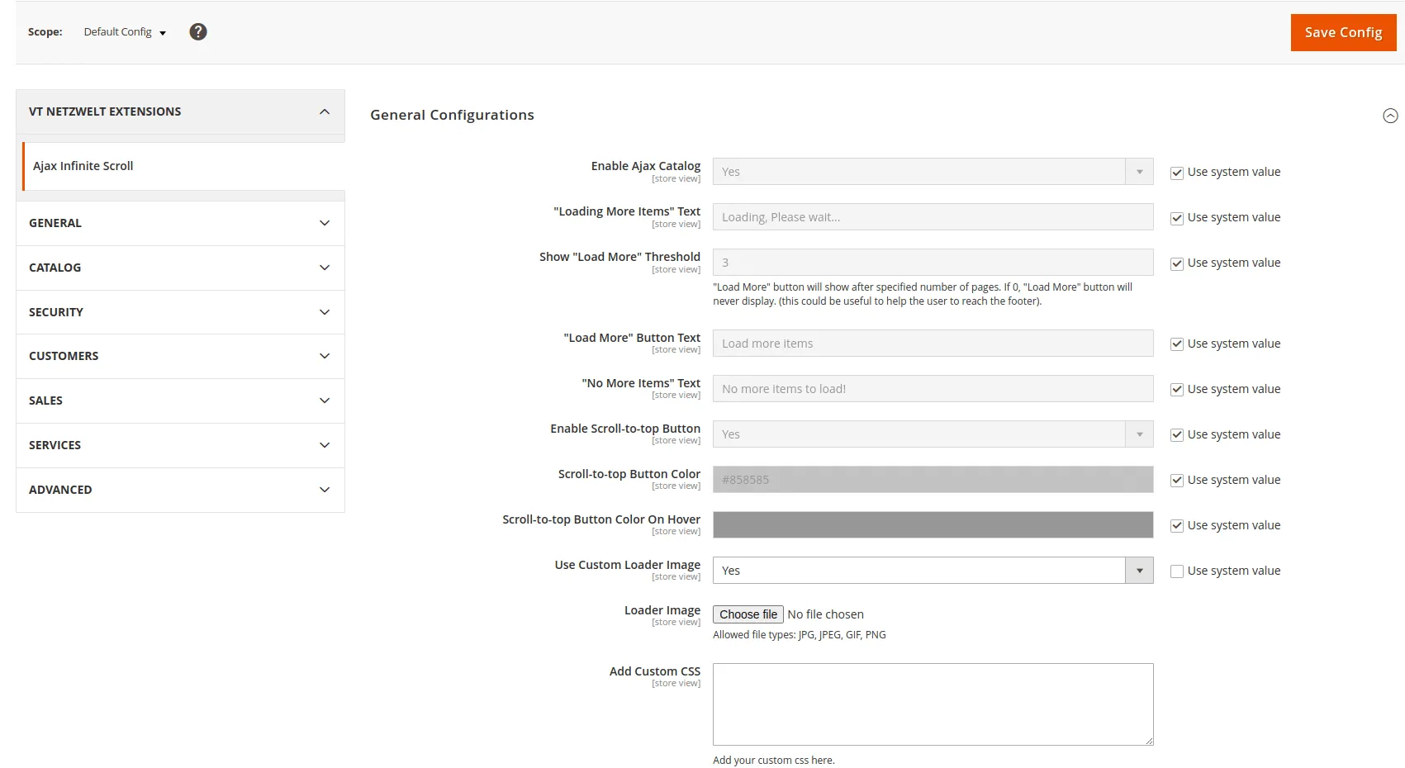Screen dimensions: 1405x768
Task: Open the Use Custom Loader Image dropdown
Action: pyautogui.click(x=933, y=571)
